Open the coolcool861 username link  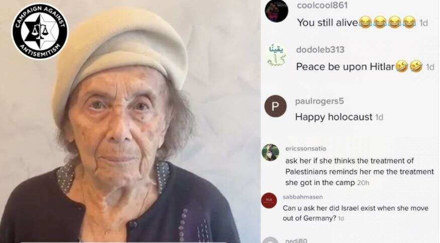coord(322,6)
